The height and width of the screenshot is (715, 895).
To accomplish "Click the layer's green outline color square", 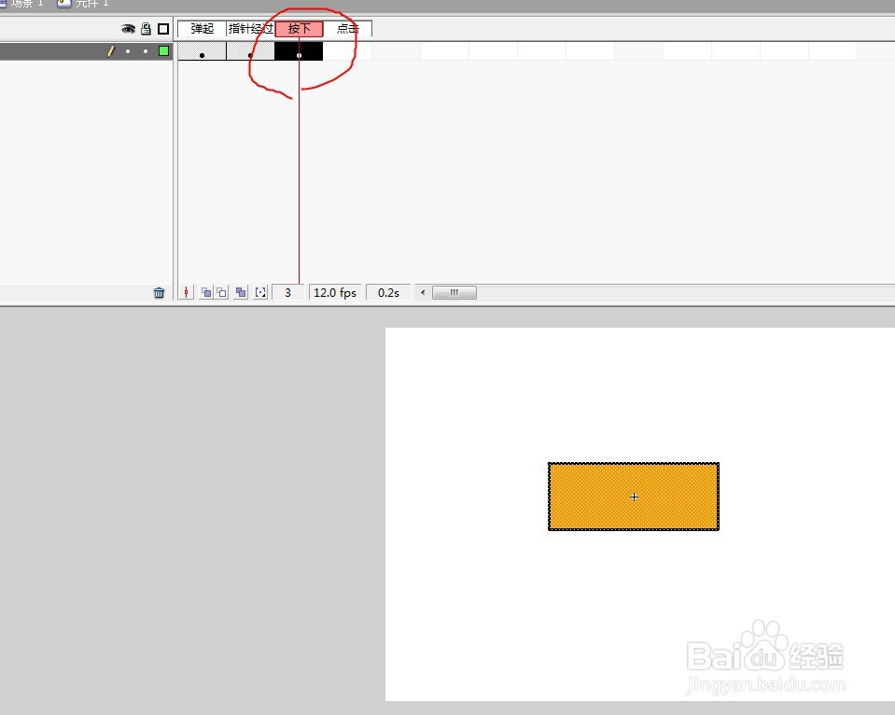I will point(164,50).
